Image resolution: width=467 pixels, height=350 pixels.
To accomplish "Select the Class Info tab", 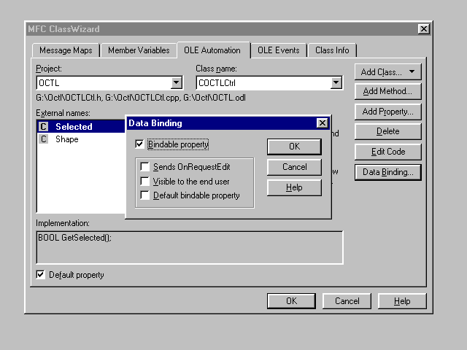I will click(x=332, y=50).
